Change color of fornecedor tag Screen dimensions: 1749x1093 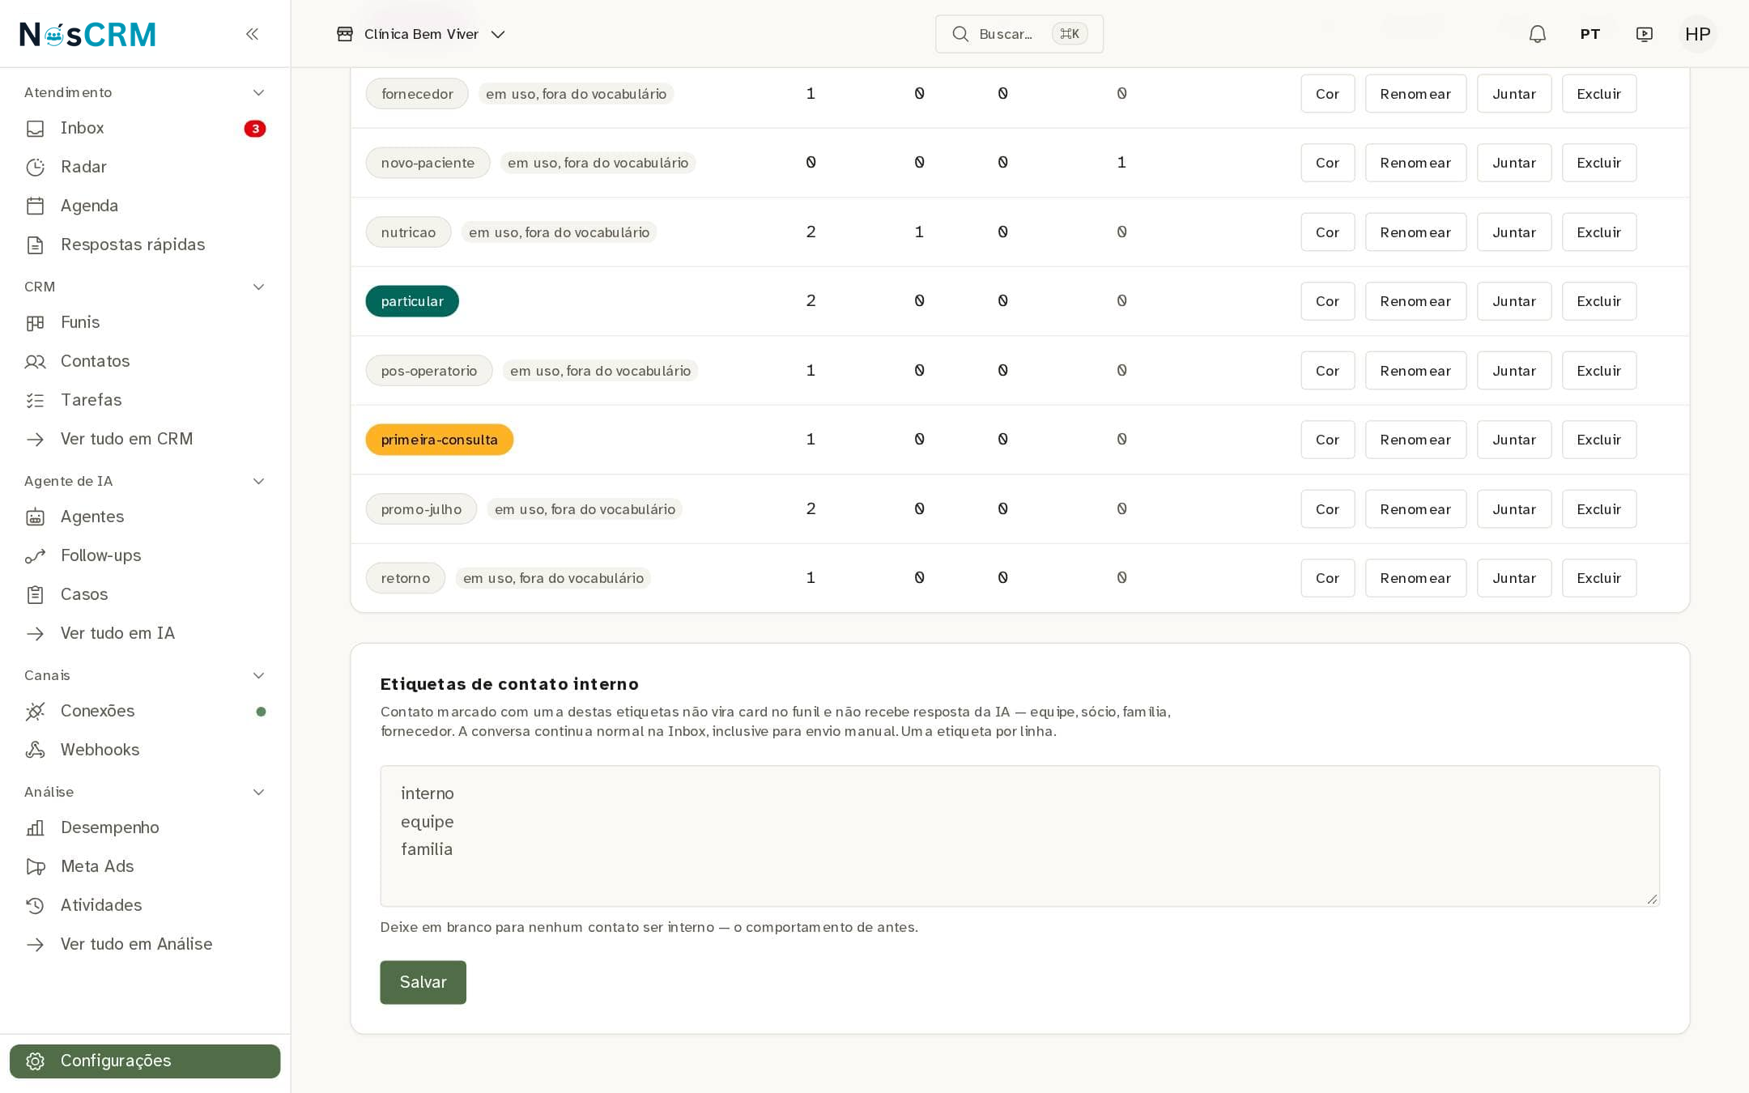click(x=1327, y=94)
